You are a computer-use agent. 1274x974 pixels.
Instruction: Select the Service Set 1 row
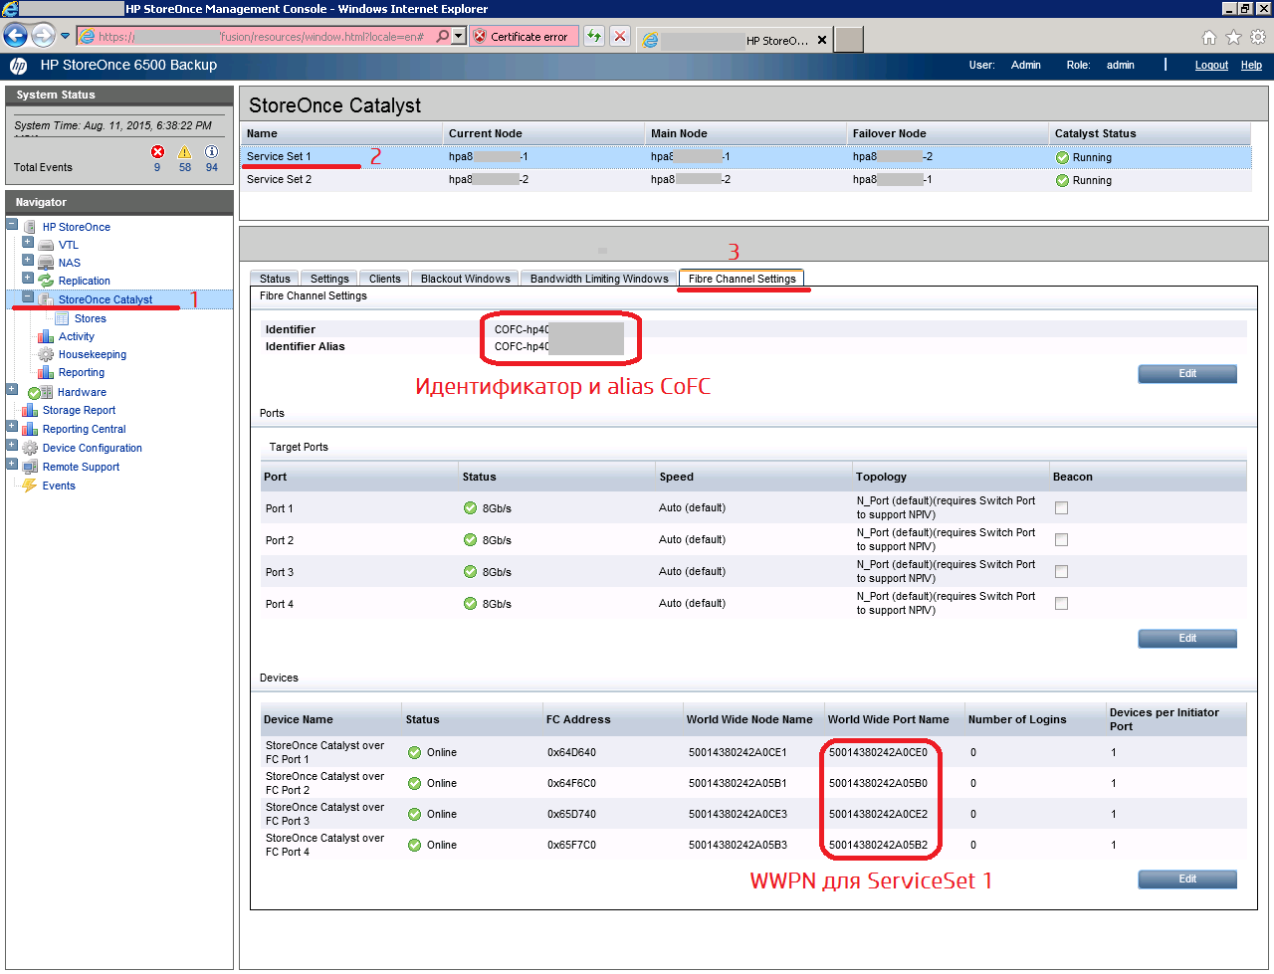(746, 157)
